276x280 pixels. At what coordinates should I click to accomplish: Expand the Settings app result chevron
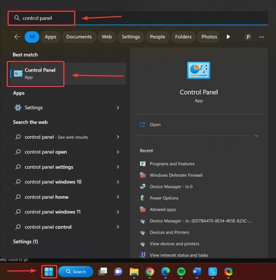118,108
